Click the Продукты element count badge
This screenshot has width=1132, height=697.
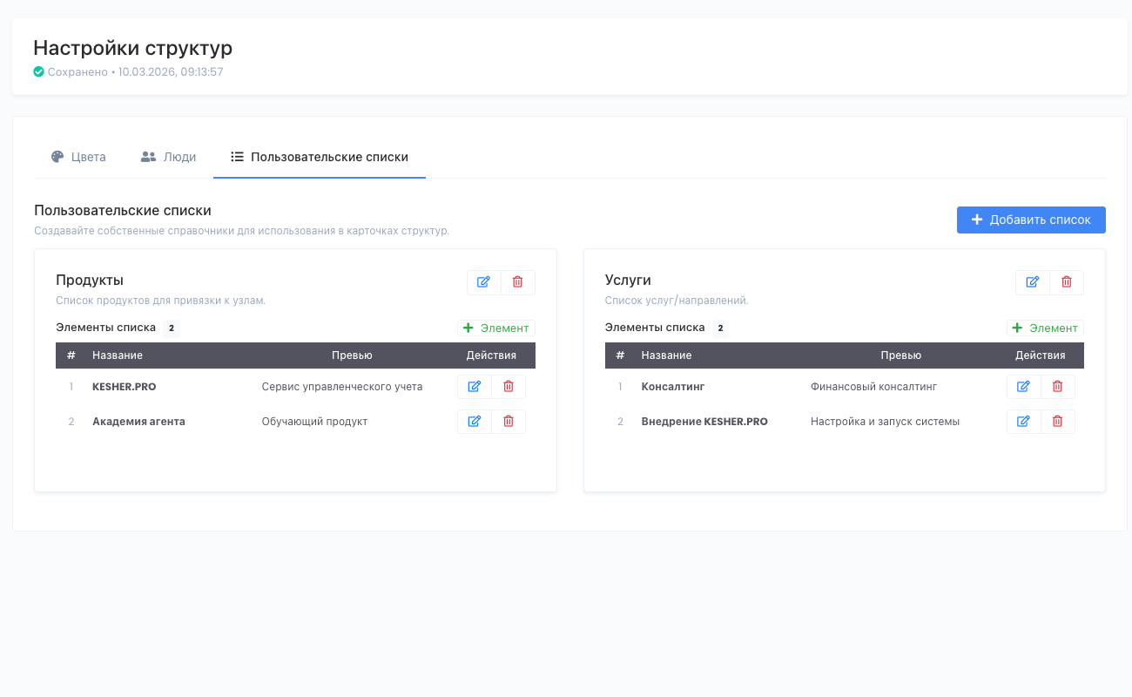(x=172, y=328)
